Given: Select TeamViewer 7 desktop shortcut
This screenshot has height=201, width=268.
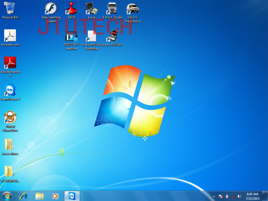Looking at the screenshot, I should (x=10, y=91).
